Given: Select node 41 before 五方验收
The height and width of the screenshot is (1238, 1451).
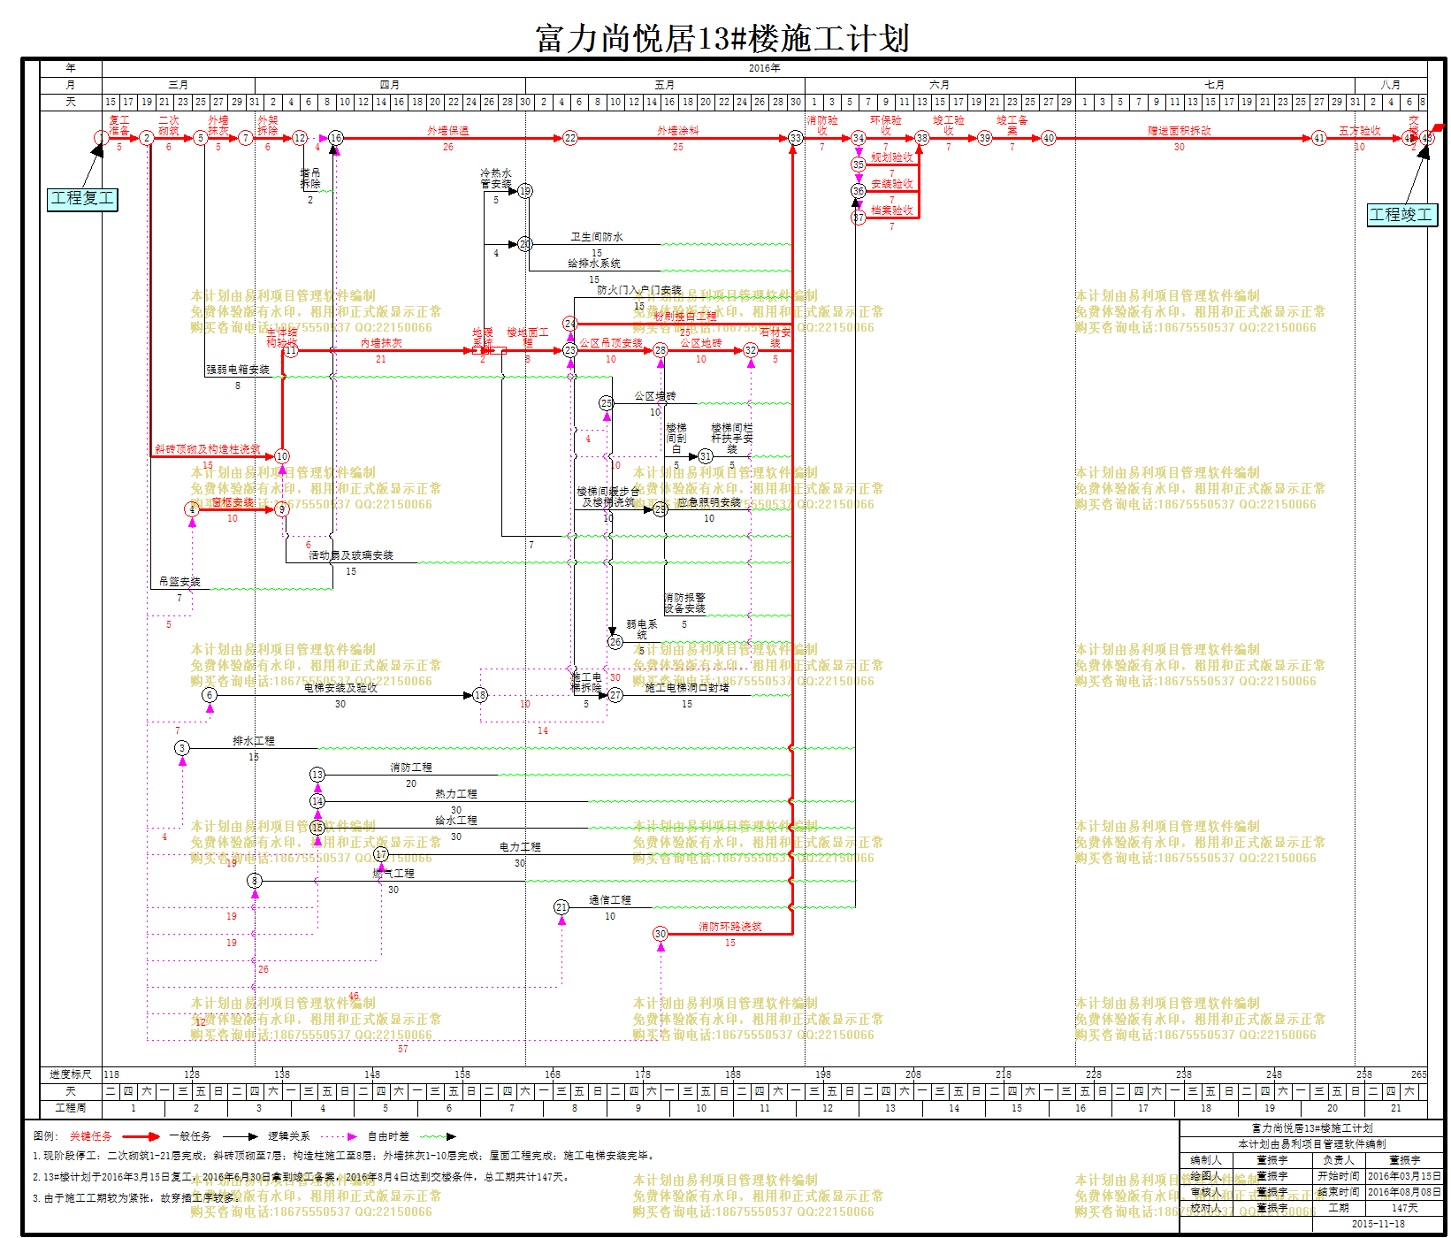Looking at the screenshot, I should click(x=1318, y=138).
